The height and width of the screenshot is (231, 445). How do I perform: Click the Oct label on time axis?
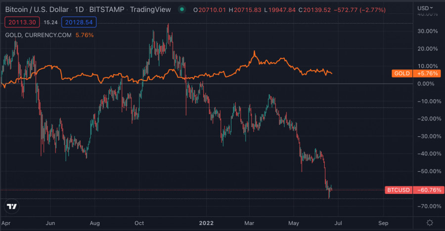click(139, 223)
